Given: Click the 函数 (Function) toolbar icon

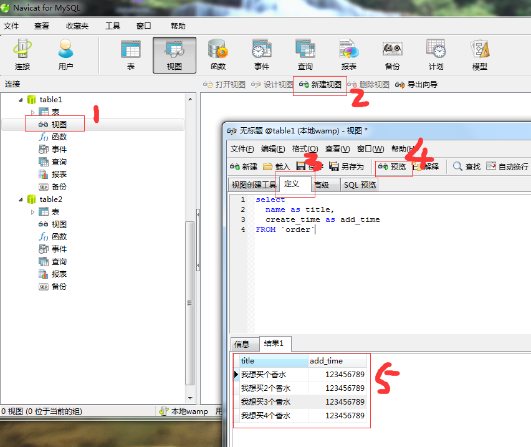Looking at the screenshot, I should pyautogui.click(x=218, y=54).
